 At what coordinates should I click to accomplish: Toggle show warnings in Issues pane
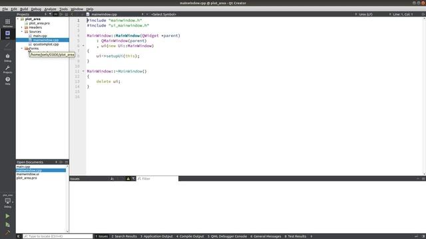128,179
